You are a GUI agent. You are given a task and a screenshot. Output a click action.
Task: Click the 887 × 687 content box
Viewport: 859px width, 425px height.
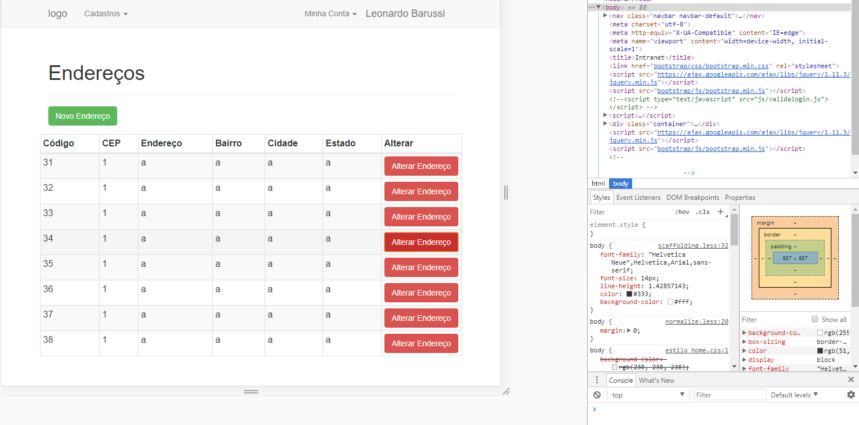tap(795, 258)
